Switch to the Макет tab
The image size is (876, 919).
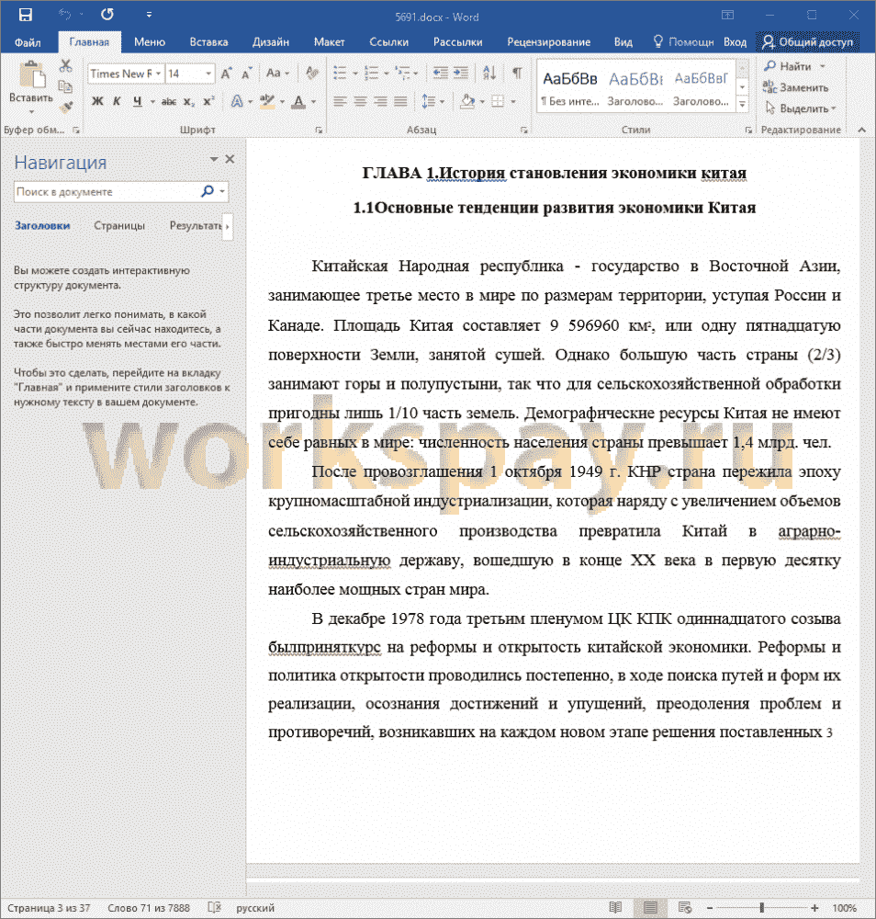(x=329, y=42)
